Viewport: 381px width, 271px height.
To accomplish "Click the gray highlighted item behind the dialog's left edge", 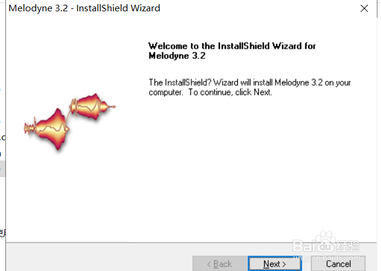I will tap(2, 169).
